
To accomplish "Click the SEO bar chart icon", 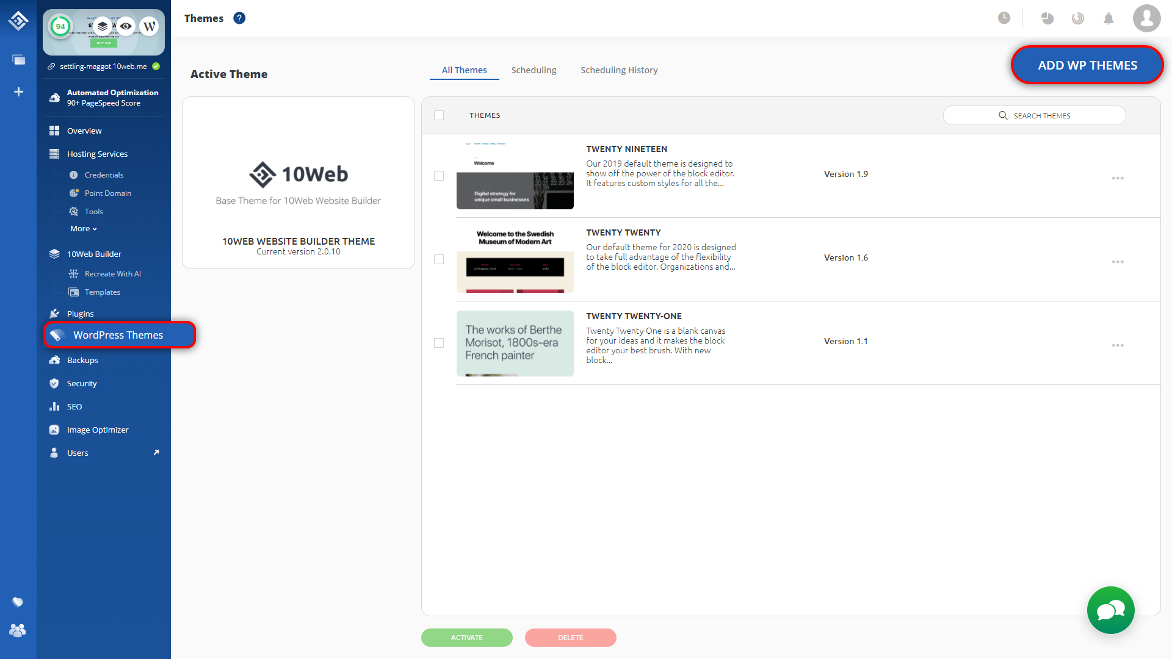I will [54, 406].
